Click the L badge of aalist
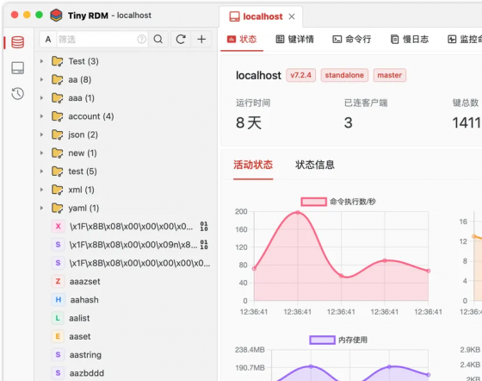This screenshot has height=381, width=482. point(58,318)
